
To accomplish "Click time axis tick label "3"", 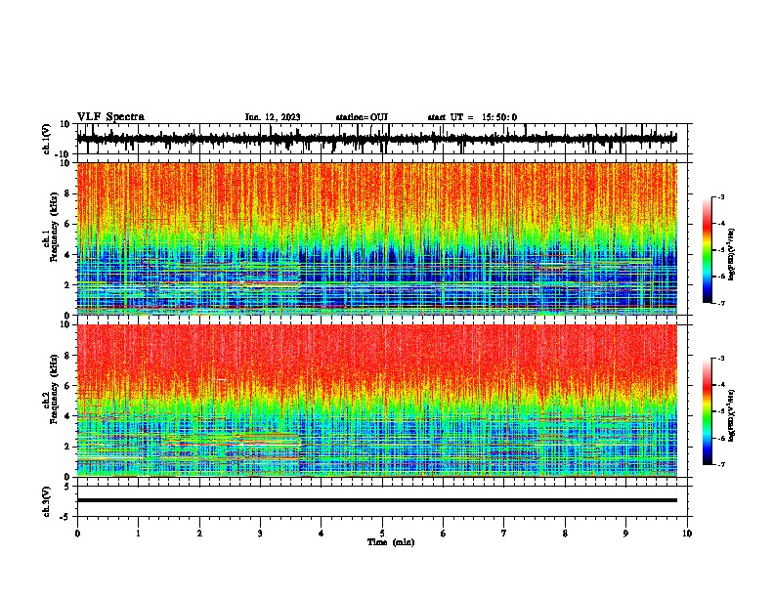I will click(260, 533).
